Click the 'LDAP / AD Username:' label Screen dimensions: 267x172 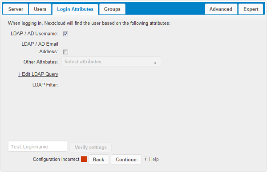[x=34, y=34]
